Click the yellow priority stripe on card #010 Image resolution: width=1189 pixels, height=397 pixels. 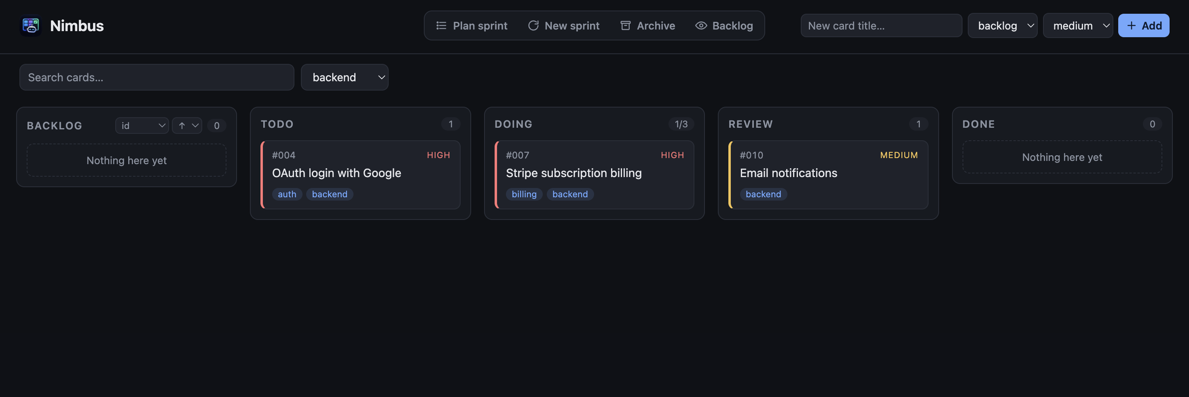730,175
